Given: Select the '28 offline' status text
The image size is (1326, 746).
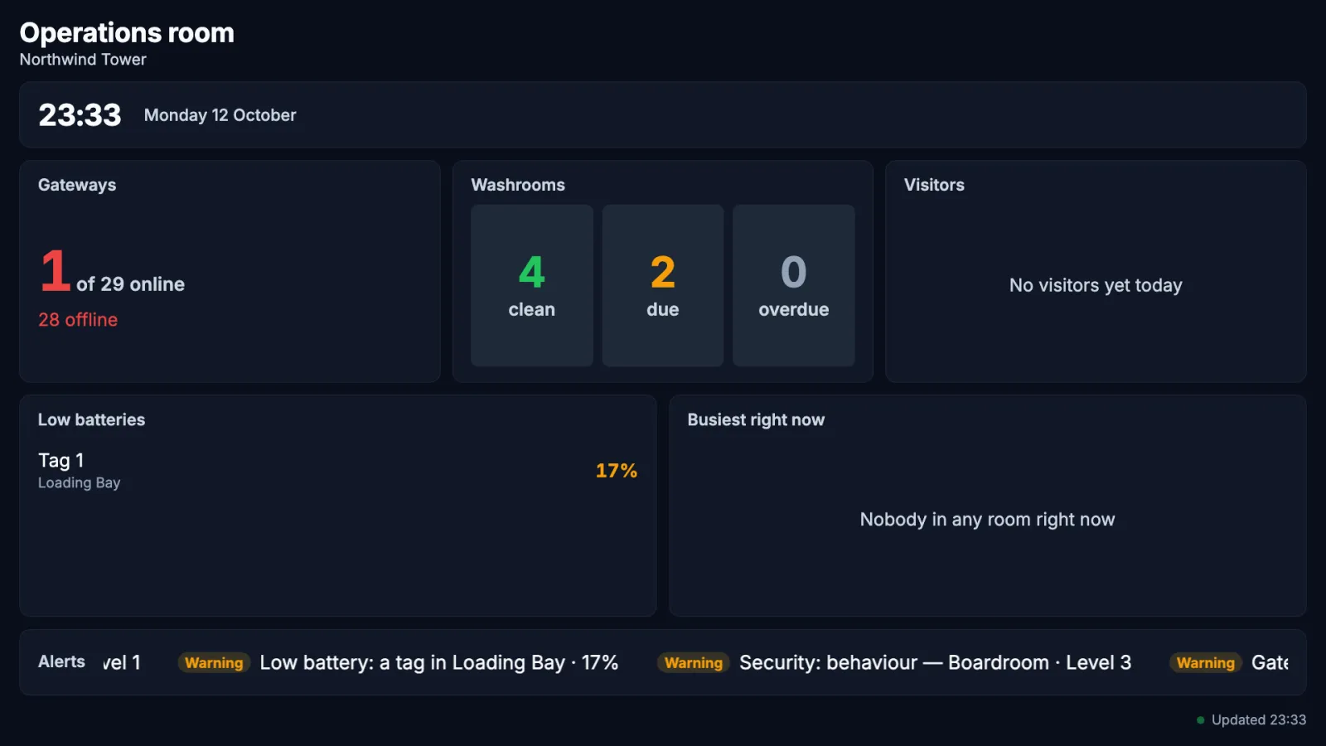Looking at the screenshot, I should point(78,320).
